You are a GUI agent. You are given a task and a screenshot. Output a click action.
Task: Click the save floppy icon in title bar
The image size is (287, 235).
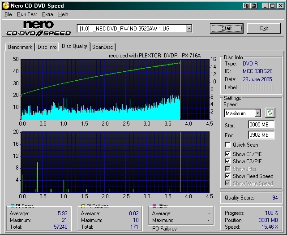point(254,6)
